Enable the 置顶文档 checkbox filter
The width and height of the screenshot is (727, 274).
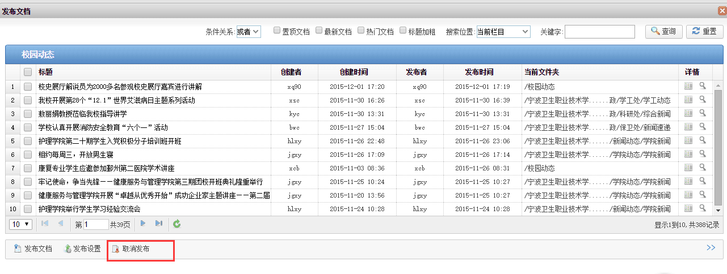point(277,31)
